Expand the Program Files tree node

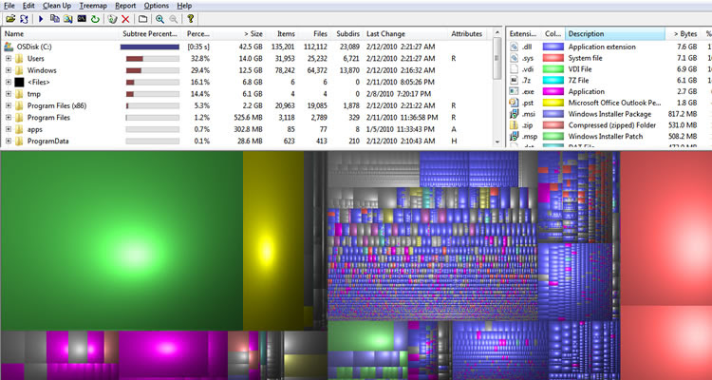click(x=9, y=117)
